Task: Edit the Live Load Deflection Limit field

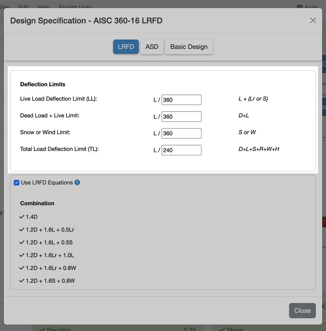Action: 182,100
